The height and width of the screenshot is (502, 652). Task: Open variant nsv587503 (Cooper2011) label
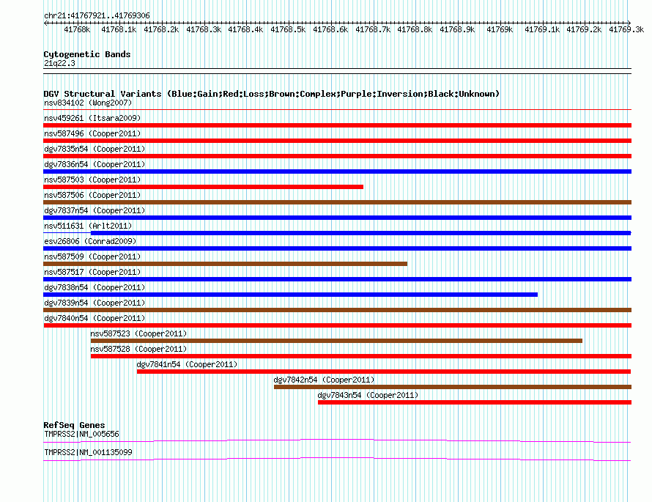point(92,180)
